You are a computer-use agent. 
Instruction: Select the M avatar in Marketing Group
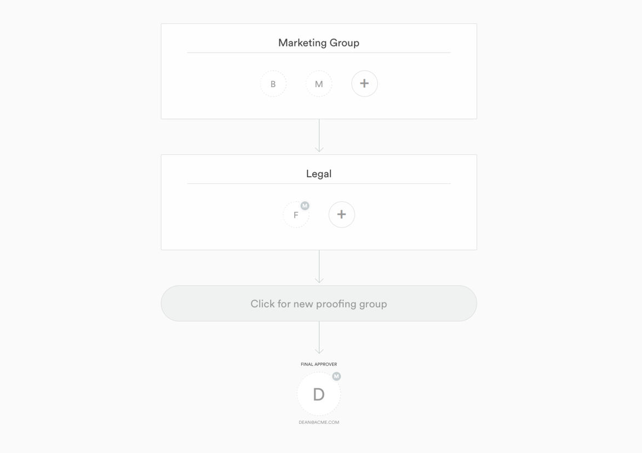coord(319,84)
